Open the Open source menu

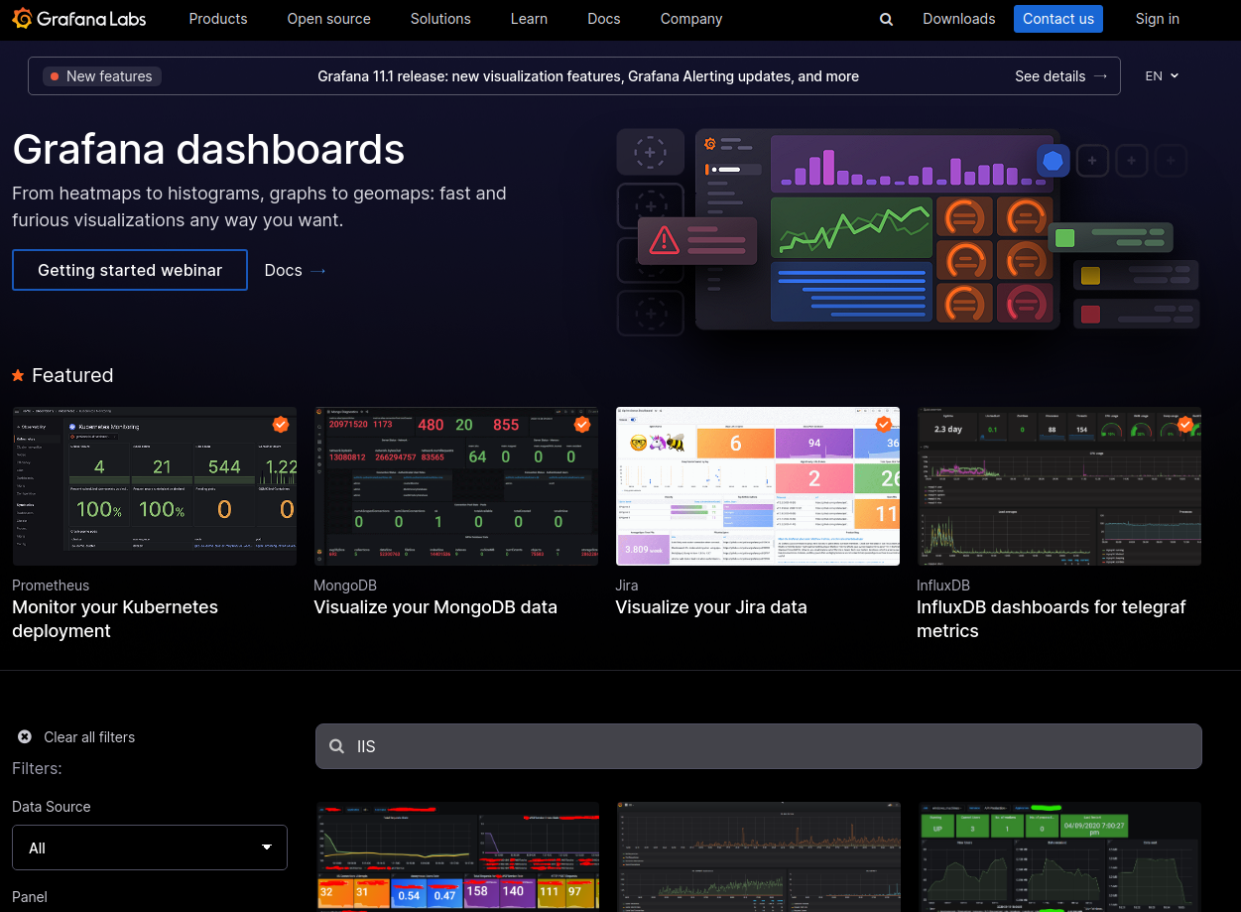point(329,19)
